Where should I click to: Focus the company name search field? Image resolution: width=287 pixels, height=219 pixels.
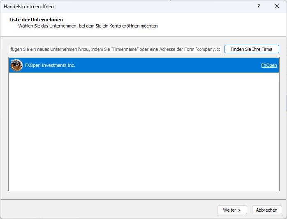tap(115, 49)
